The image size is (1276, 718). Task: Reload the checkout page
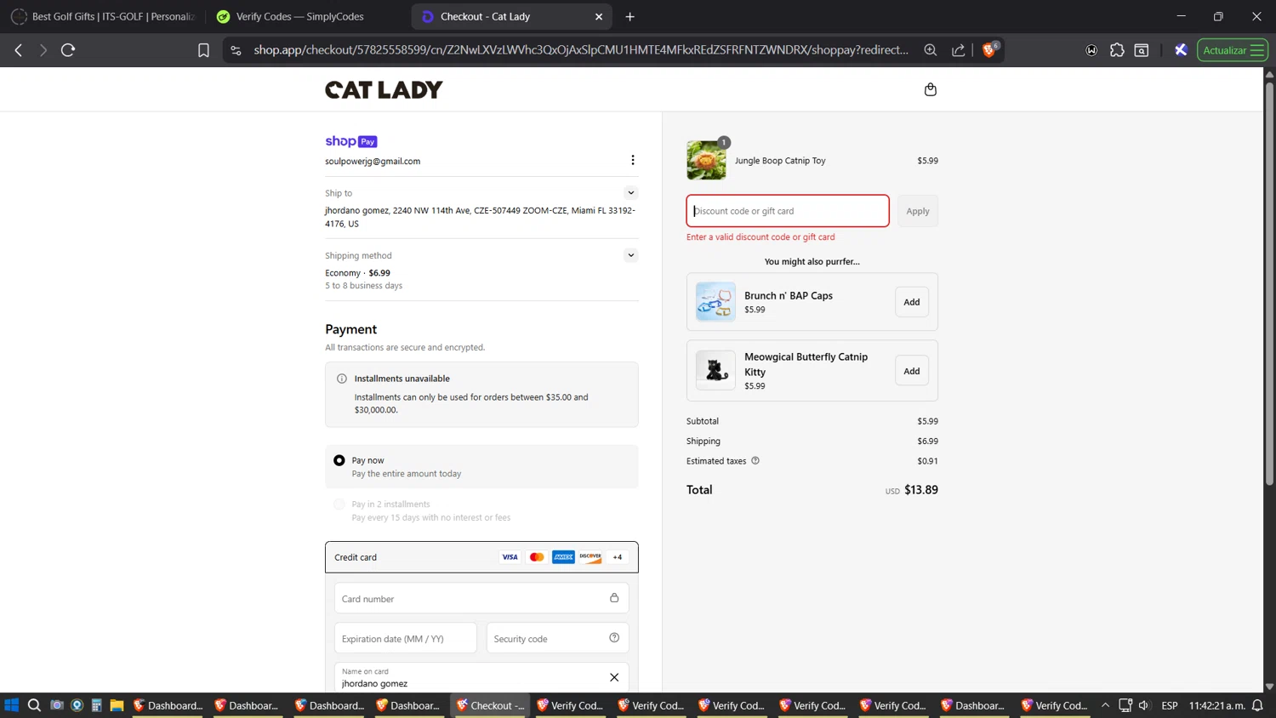[68, 50]
